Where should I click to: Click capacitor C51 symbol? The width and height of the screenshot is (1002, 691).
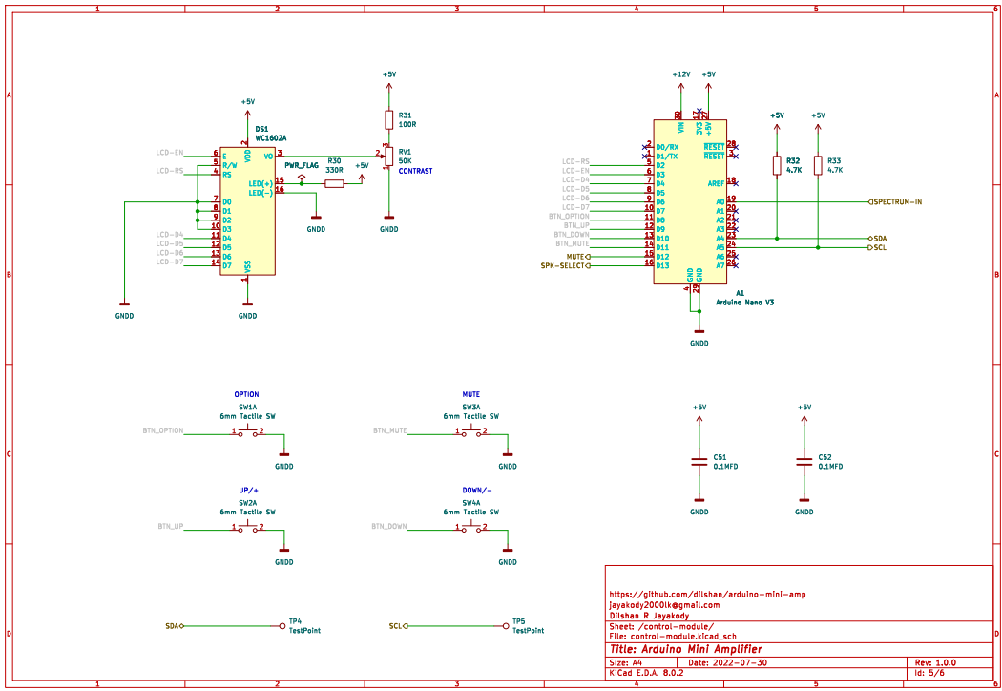click(699, 463)
